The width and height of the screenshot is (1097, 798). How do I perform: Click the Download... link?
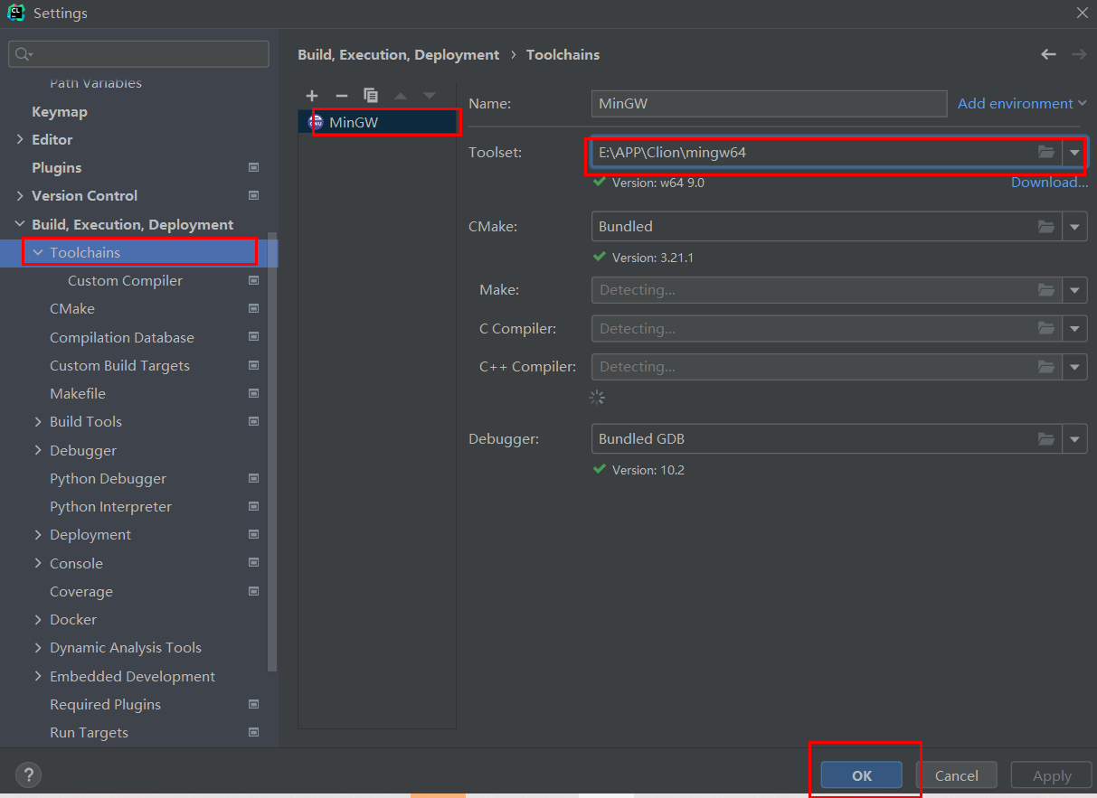point(1049,183)
